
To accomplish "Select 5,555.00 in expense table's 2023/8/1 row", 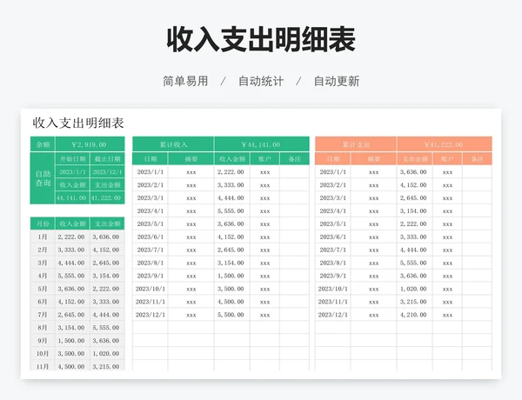I will (413, 263).
